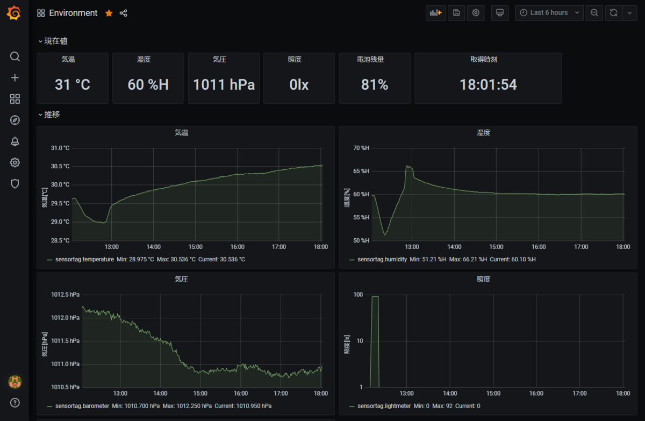Click the 18:01:54 timestamp value
The image size is (645, 421).
(488, 84)
